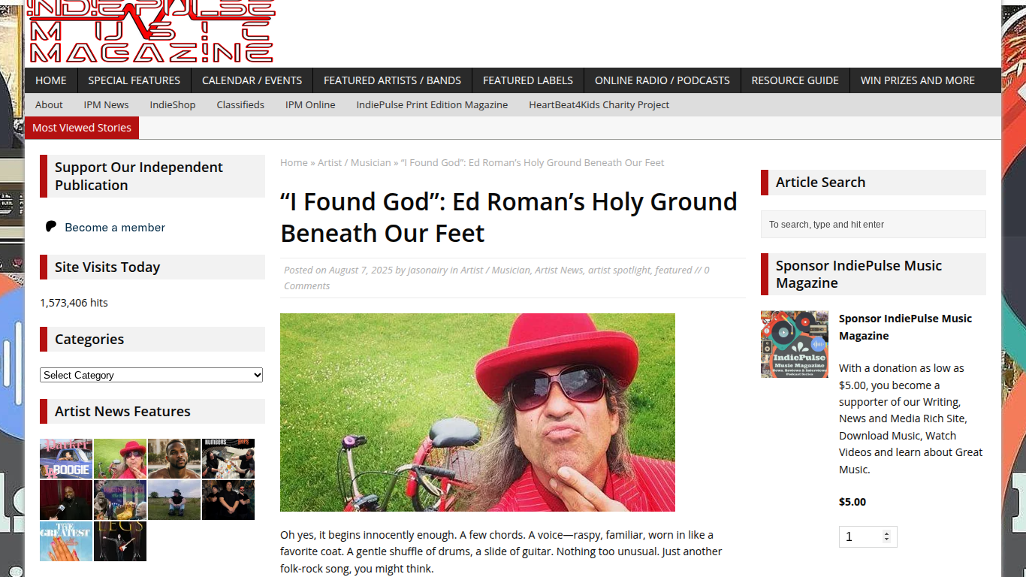Select the Most Viewed Stories tab
This screenshot has height=577, width=1026.
pos(82,128)
